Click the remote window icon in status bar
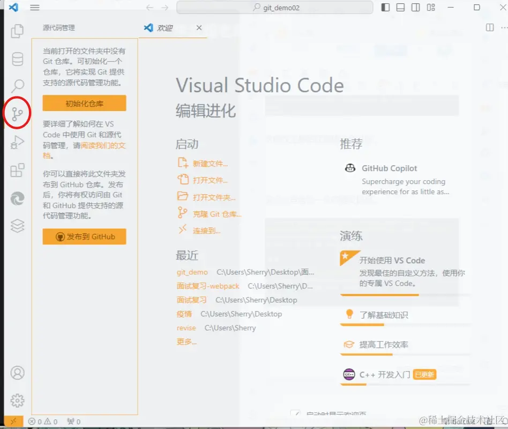Screen dimensions: 508x429 (13, 421)
